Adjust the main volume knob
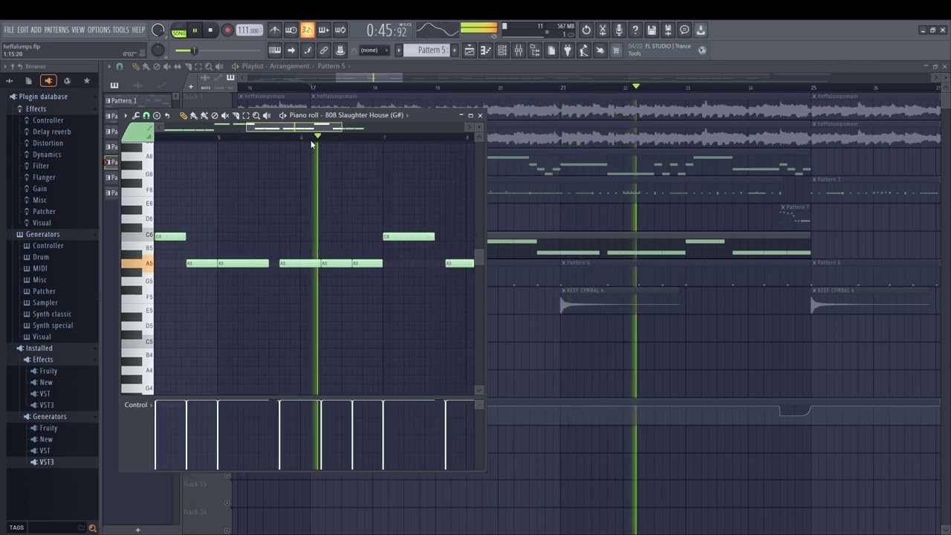 point(158,30)
